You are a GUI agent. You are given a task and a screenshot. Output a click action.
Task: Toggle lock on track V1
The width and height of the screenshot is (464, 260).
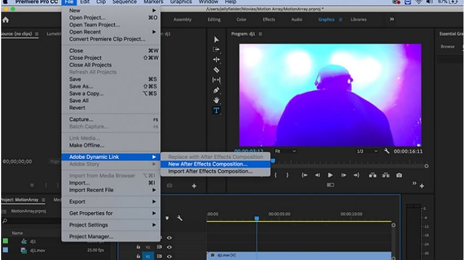(138, 256)
